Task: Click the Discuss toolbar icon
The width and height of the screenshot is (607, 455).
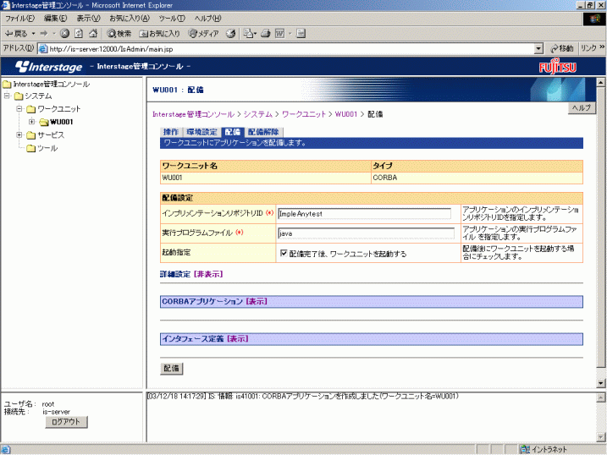Action: (x=301, y=34)
